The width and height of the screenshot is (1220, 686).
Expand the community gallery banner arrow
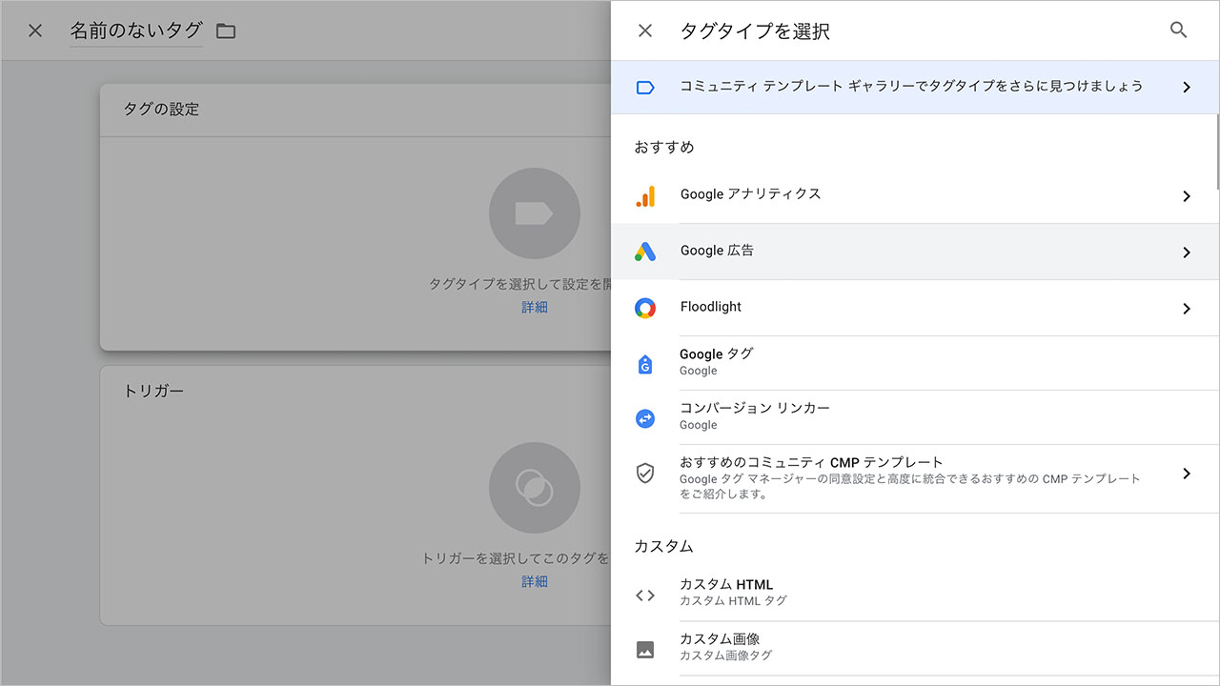(x=1187, y=87)
